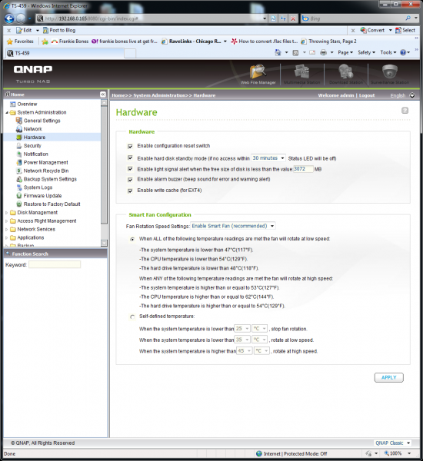This screenshot has height=461, width=423.
Task: Click the browser Back arrow button
Action: (x=9, y=18)
